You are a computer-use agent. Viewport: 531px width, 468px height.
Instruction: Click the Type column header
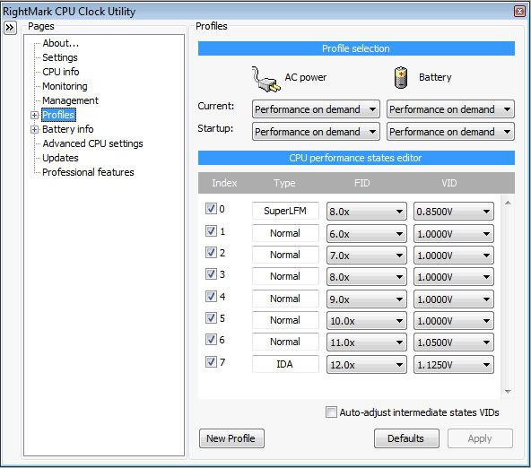(x=284, y=183)
